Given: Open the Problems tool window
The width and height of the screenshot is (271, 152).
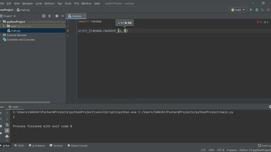Looking at the screenshot, I should [37, 146].
